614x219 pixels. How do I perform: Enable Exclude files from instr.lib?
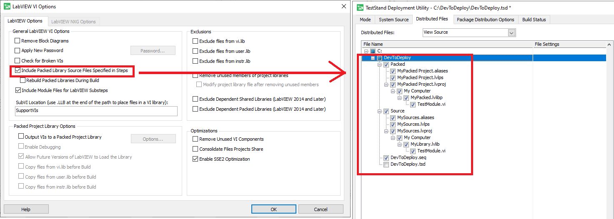195,61
